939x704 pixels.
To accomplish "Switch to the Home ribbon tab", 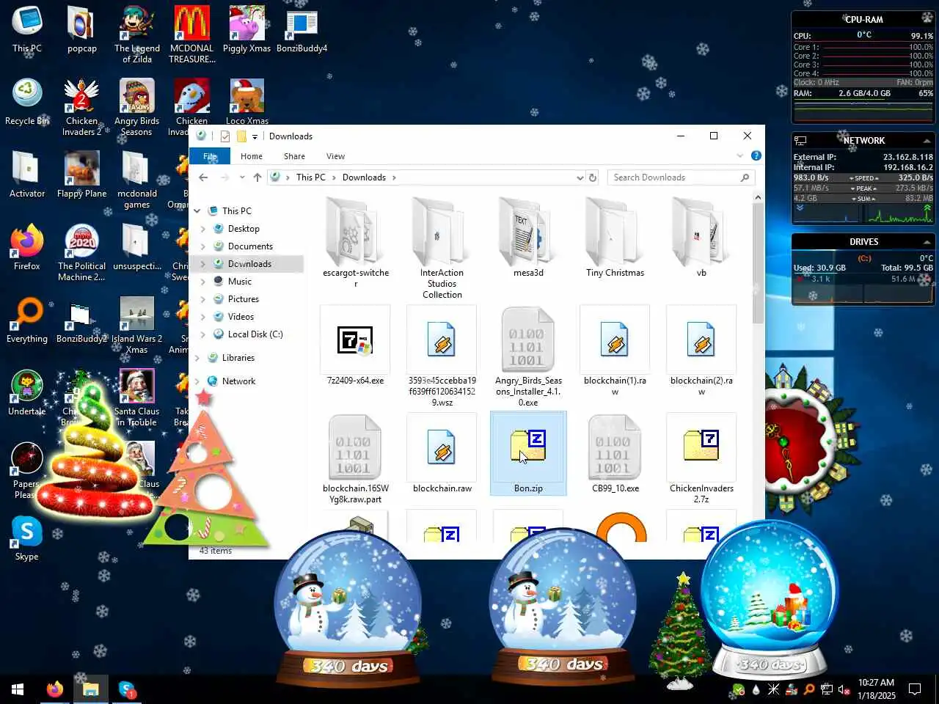I will pos(251,156).
